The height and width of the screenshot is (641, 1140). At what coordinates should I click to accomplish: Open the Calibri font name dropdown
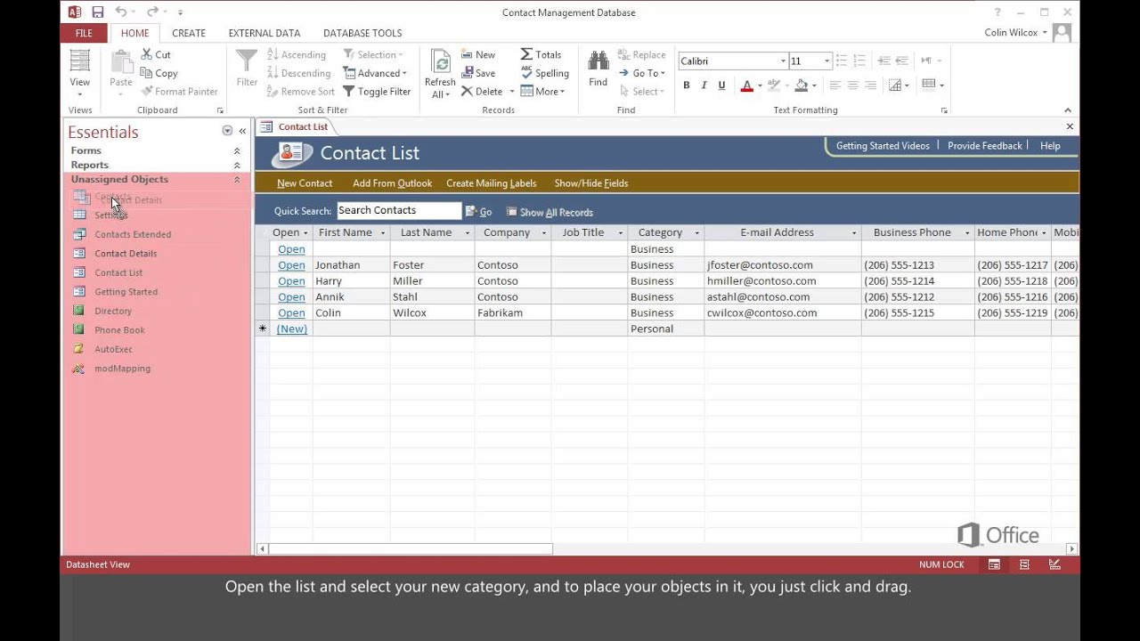point(783,61)
